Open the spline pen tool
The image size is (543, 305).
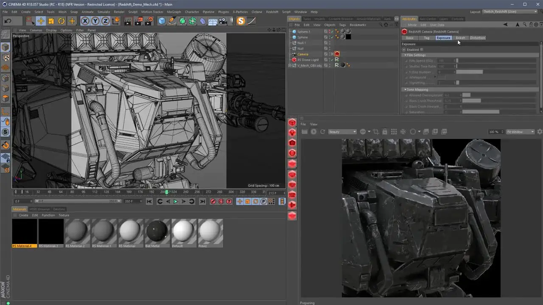pyautogui.click(x=172, y=21)
